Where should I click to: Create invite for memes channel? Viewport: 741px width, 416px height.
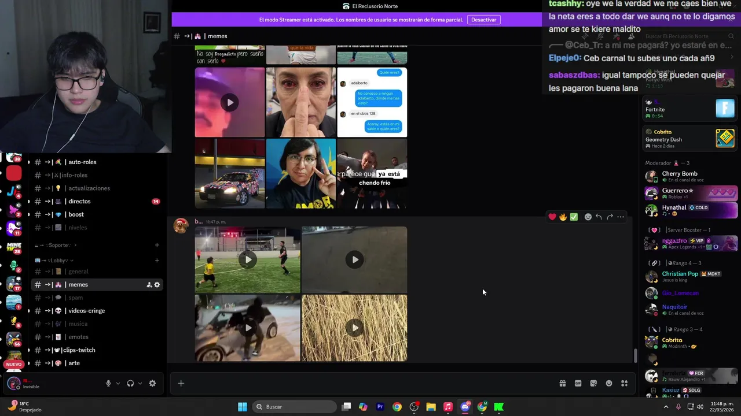coord(149,285)
